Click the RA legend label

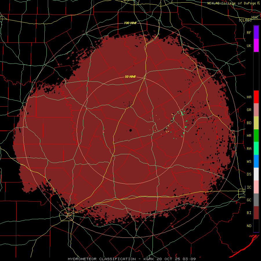click(249, 149)
